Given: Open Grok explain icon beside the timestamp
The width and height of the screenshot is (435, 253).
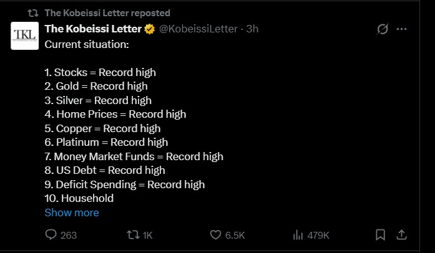Looking at the screenshot, I should [383, 29].
